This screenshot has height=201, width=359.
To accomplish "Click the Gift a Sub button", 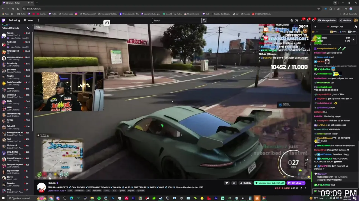I will [x=296, y=183].
